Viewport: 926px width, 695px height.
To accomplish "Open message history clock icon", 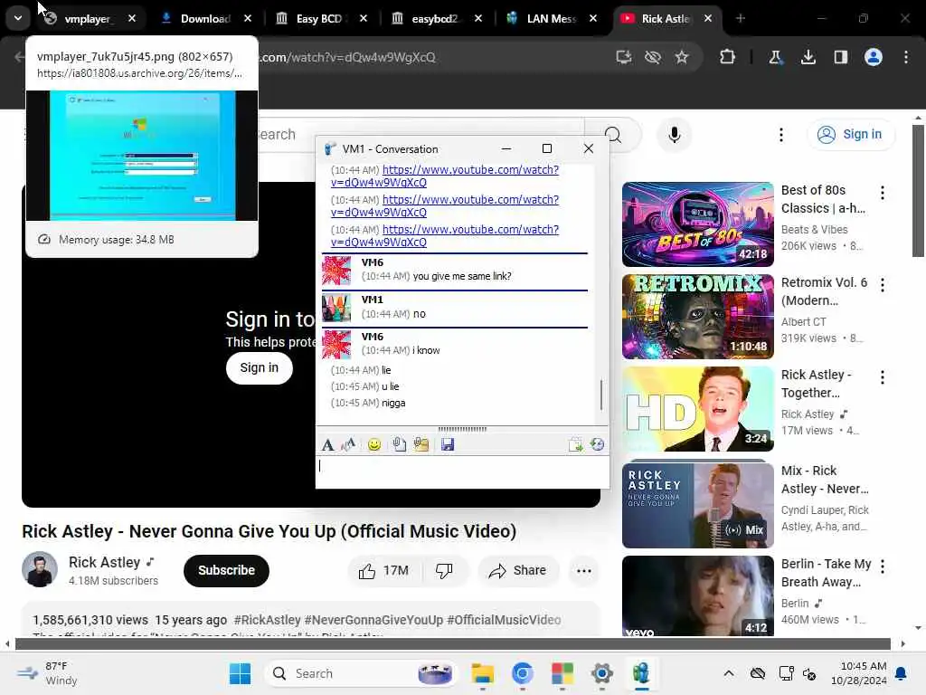I will point(597,444).
